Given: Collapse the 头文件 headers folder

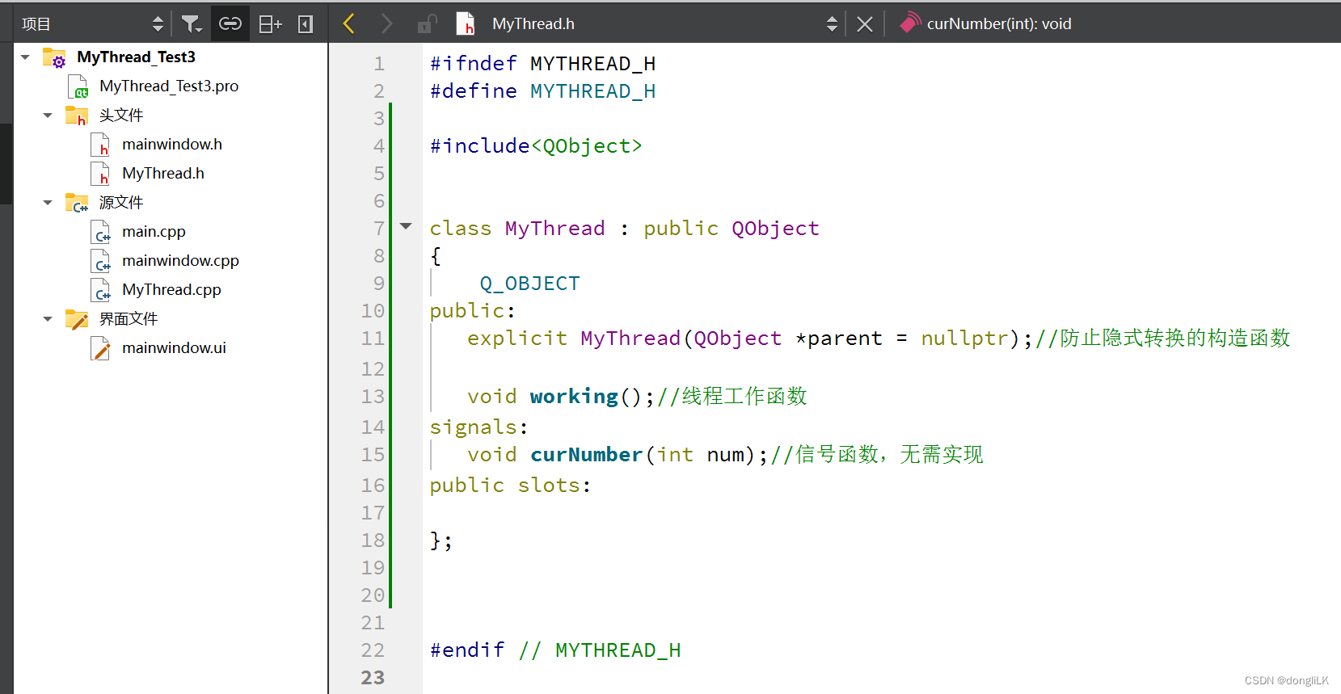Looking at the screenshot, I should [48, 116].
